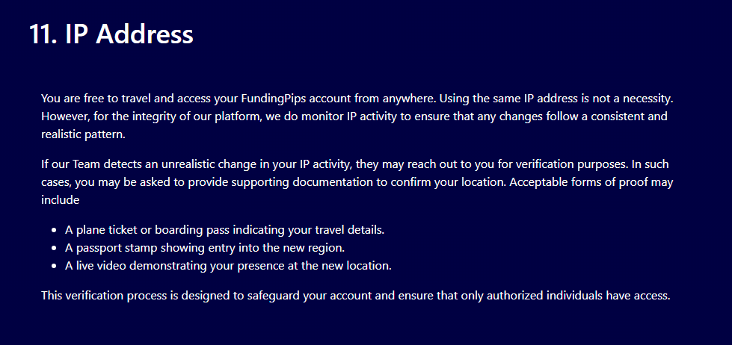The image size is (732, 345).
Task: Click the phrase "monitor IP activity"
Action: point(350,116)
